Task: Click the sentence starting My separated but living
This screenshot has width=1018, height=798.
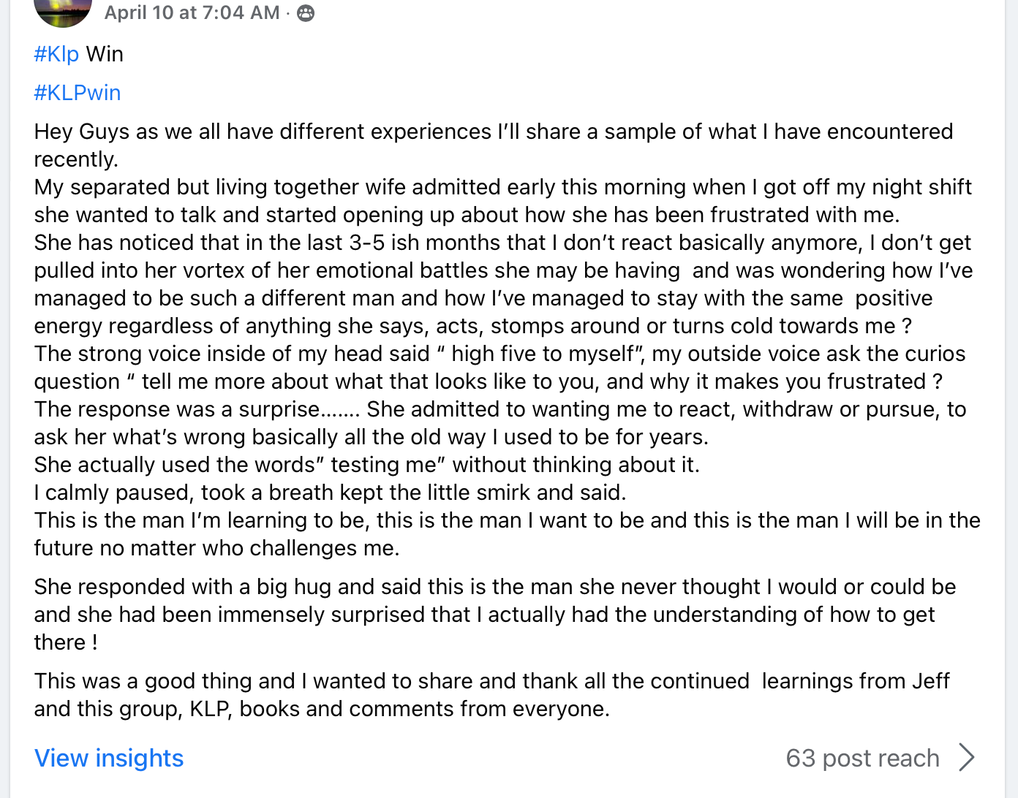Action: pyautogui.click(x=502, y=187)
